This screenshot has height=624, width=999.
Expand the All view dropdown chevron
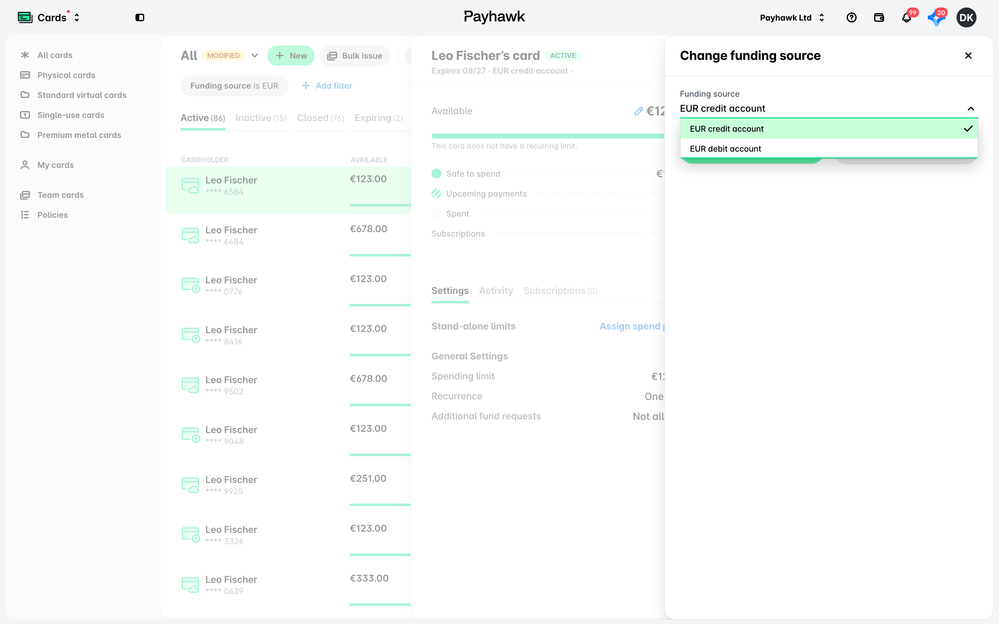point(255,56)
